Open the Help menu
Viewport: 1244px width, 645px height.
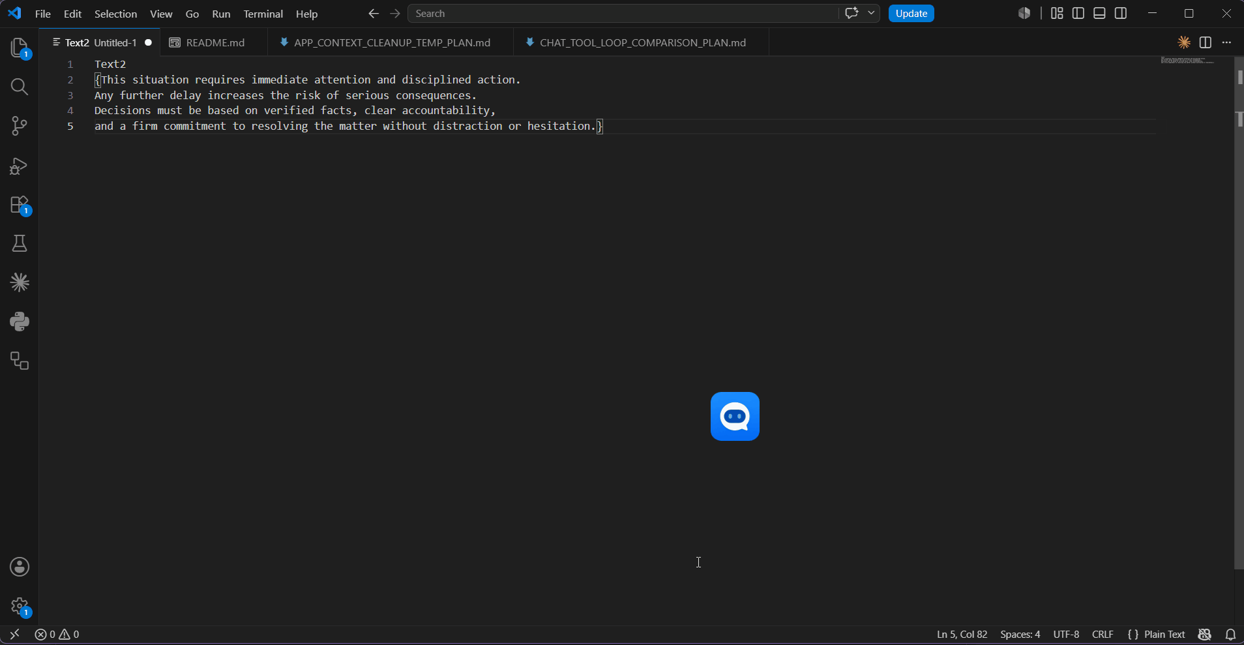pos(306,14)
